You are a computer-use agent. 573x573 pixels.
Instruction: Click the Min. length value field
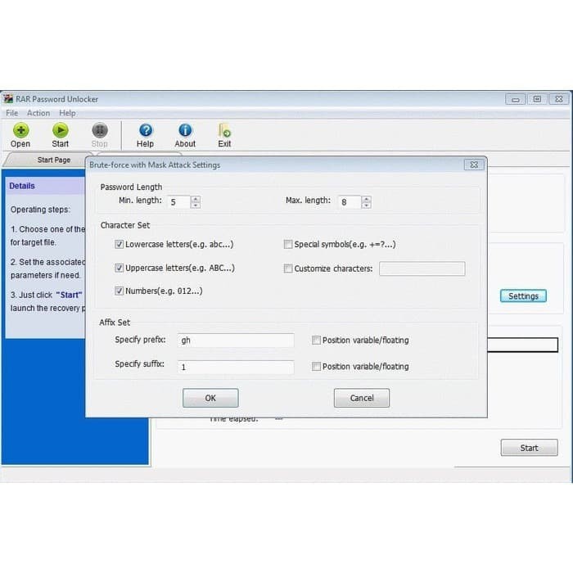click(x=178, y=202)
